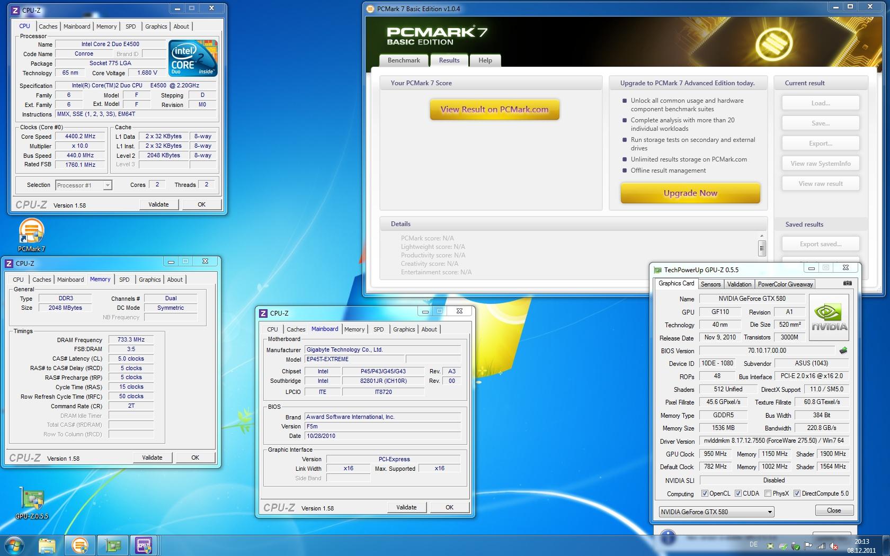Click the Core Speed value 4400.2 MHz
The image size is (890, 556).
pyautogui.click(x=81, y=137)
